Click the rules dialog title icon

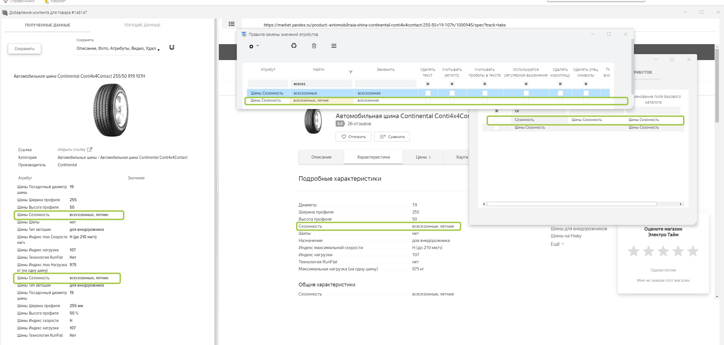pyautogui.click(x=244, y=34)
